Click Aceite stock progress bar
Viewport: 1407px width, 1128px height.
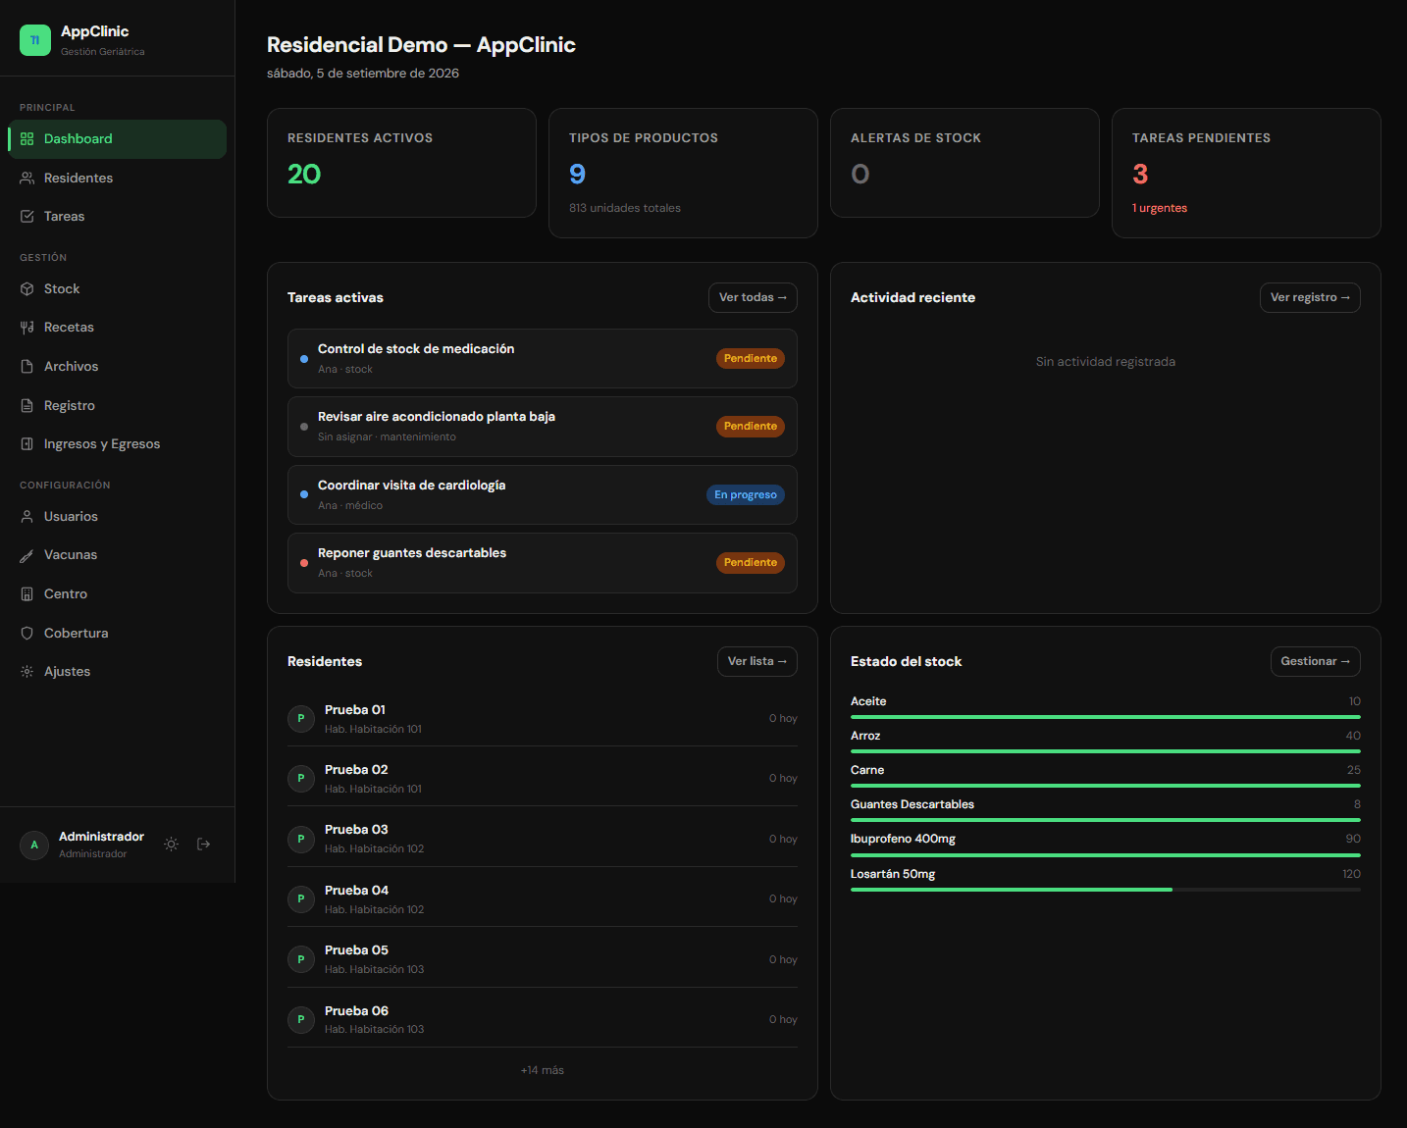coord(1106,717)
